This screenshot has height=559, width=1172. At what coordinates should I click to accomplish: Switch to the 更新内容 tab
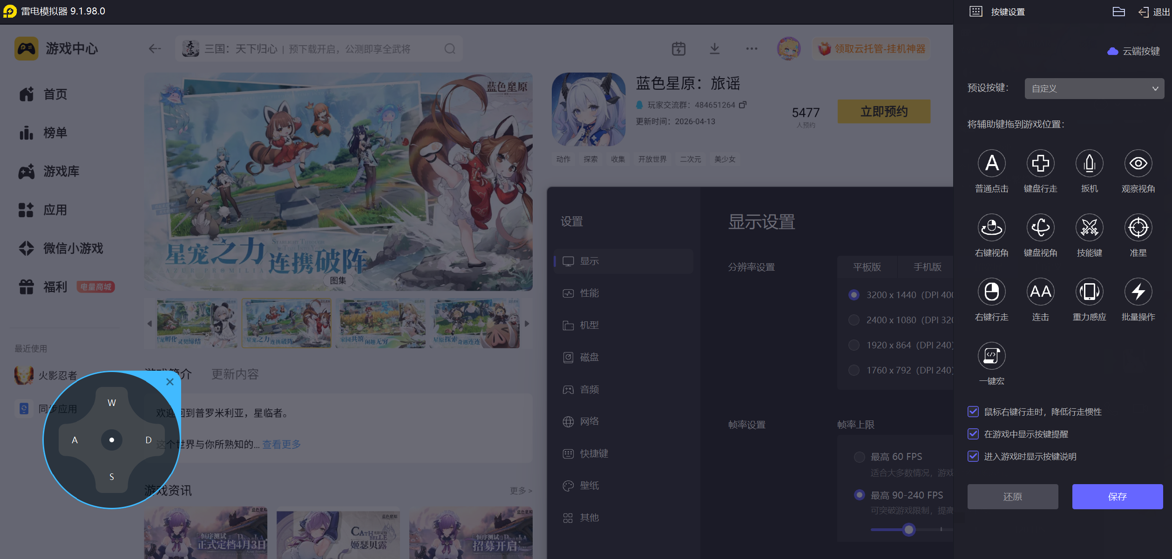click(235, 374)
